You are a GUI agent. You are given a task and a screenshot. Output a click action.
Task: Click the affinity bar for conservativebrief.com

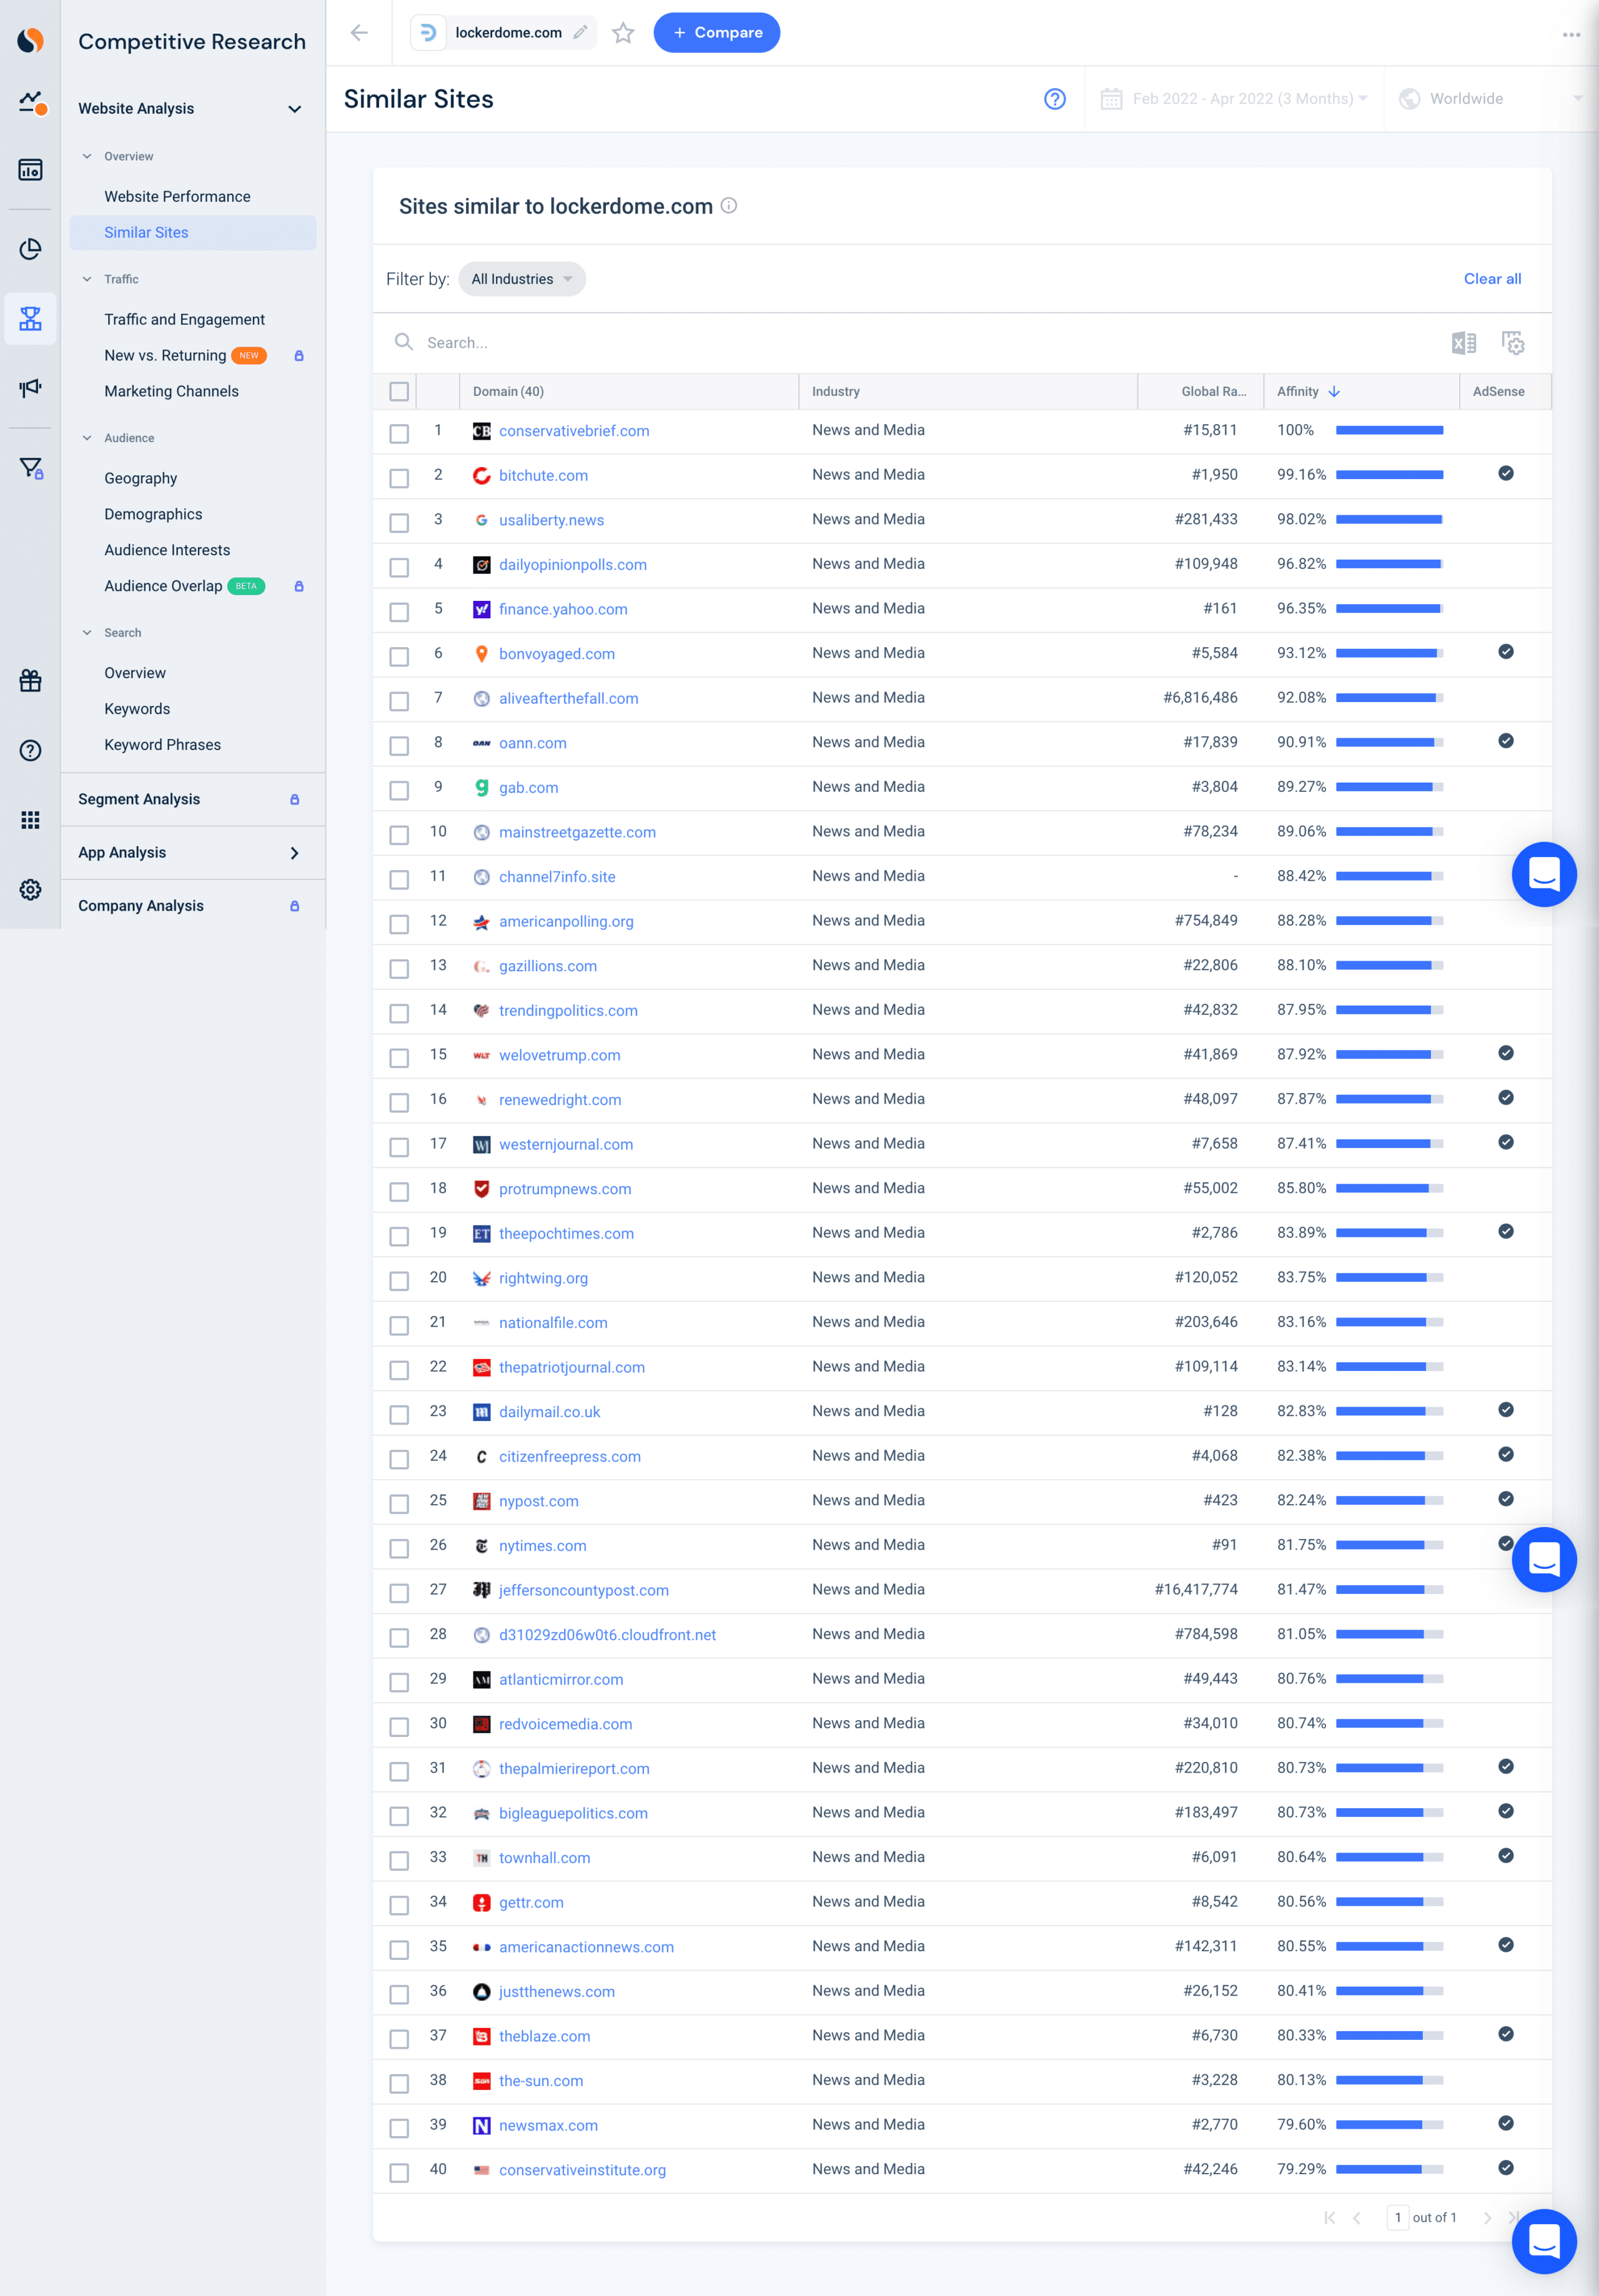point(1389,430)
